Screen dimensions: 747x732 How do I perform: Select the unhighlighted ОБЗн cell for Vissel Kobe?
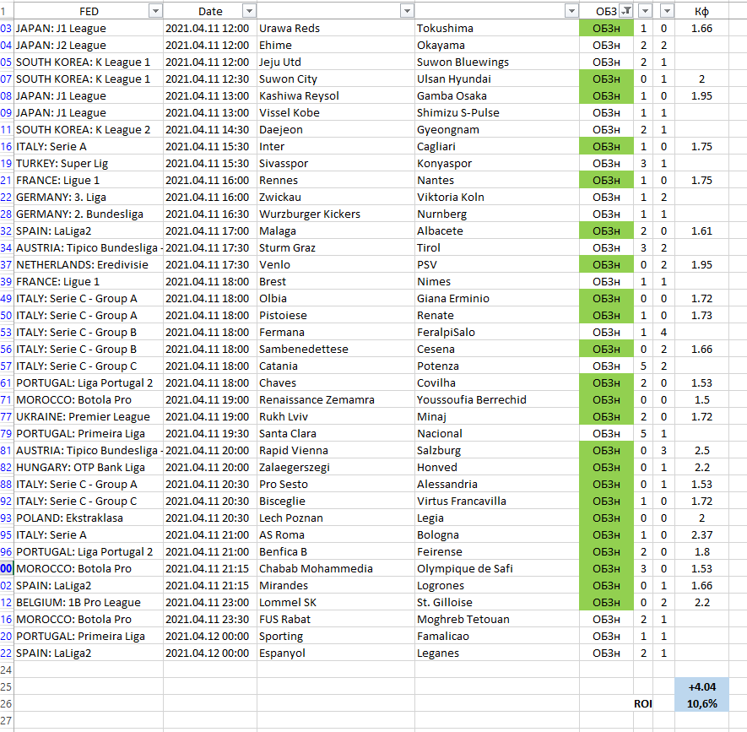coord(606,112)
